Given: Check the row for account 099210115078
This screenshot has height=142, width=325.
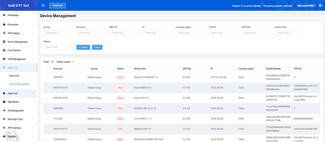Looking at the screenshot, I should click(46, 98).
